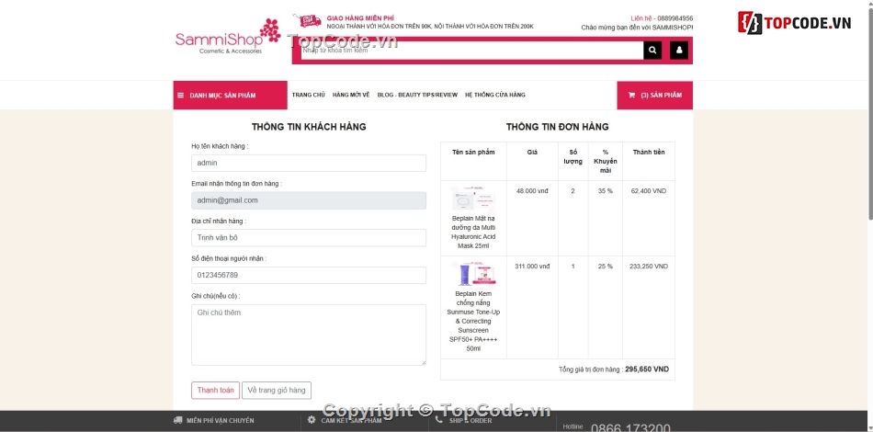Click the footer delivery truck icon
The height and width of the screenshot is (432, 873).
(177, 420)
